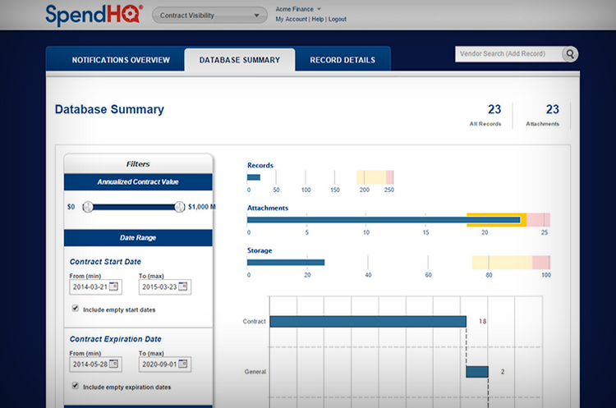Click the right $1,000 M slider handle
Screen dimensions: 616x408
pyautogui.click(x=180, y=207)
